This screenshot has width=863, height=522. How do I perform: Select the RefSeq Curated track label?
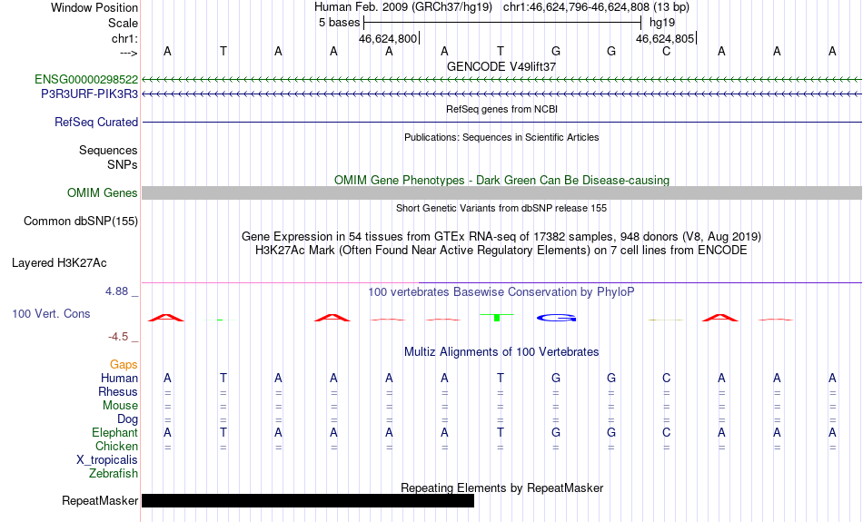pos(95,123)
